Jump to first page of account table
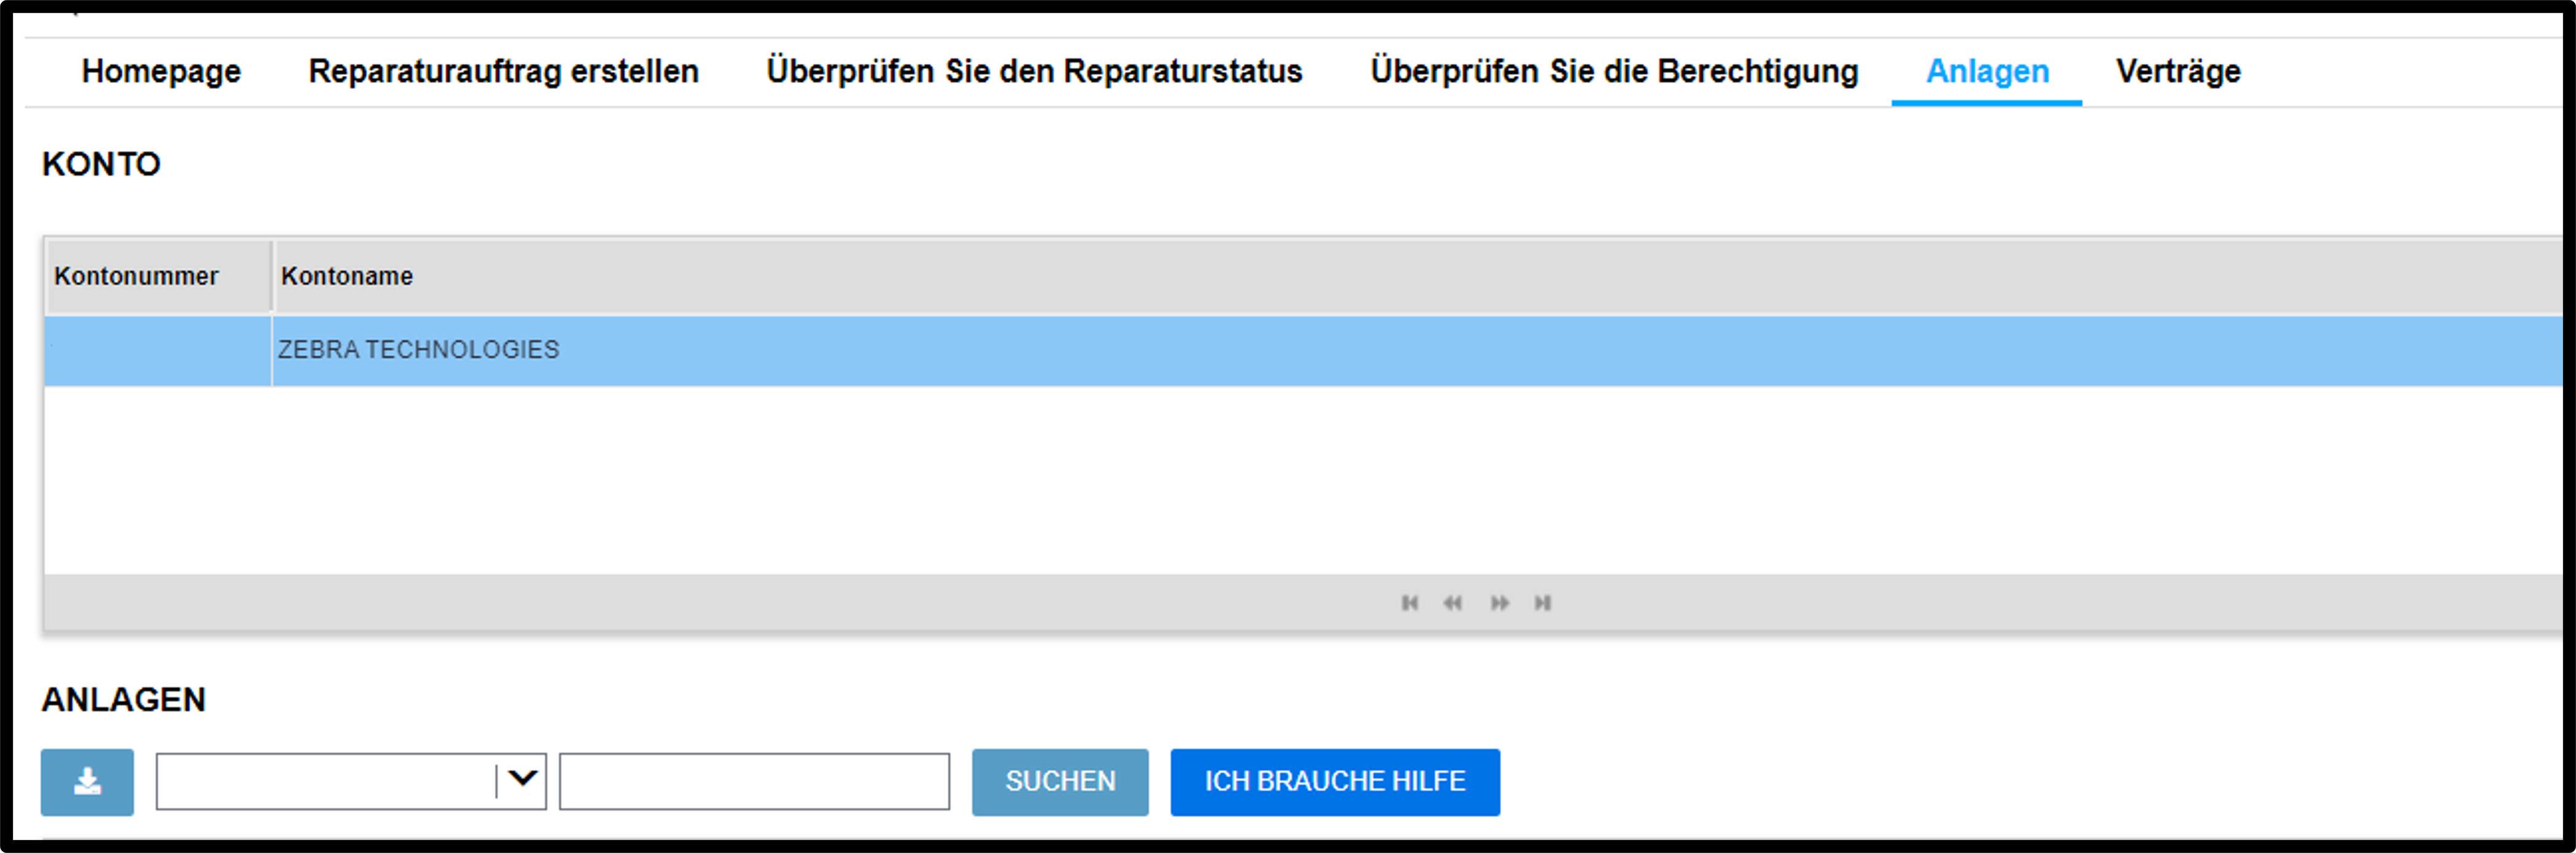 click(1409, 602)
